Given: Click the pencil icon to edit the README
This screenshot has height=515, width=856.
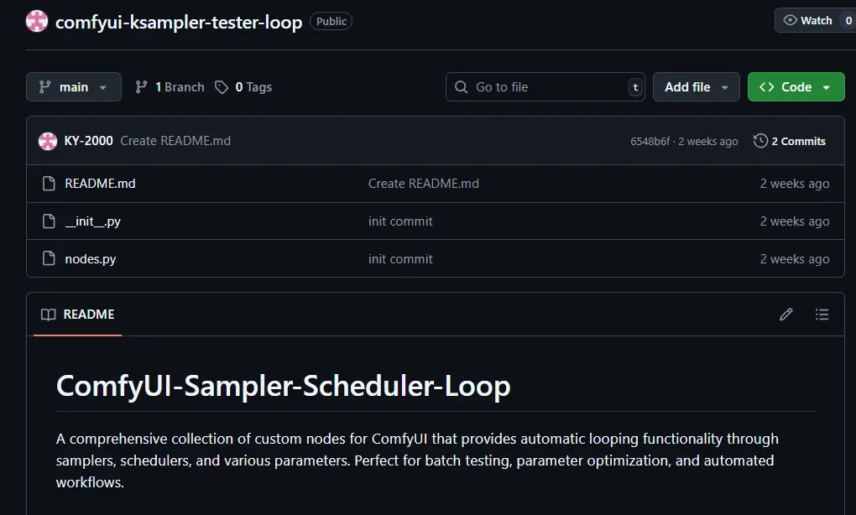Looking at the screenshot, I should pyautogui.click(x=786, y=314).
